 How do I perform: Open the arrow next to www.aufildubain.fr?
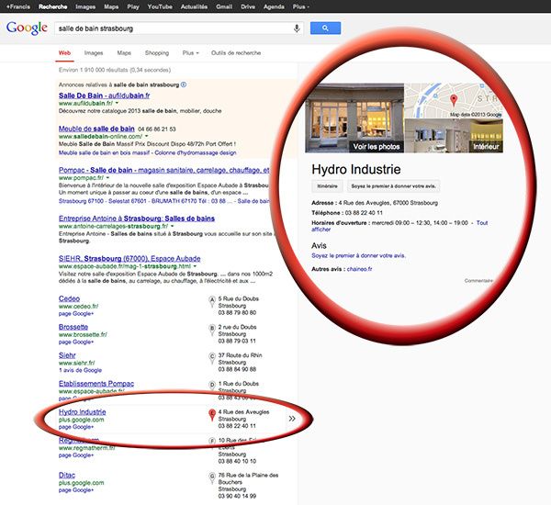117,104
